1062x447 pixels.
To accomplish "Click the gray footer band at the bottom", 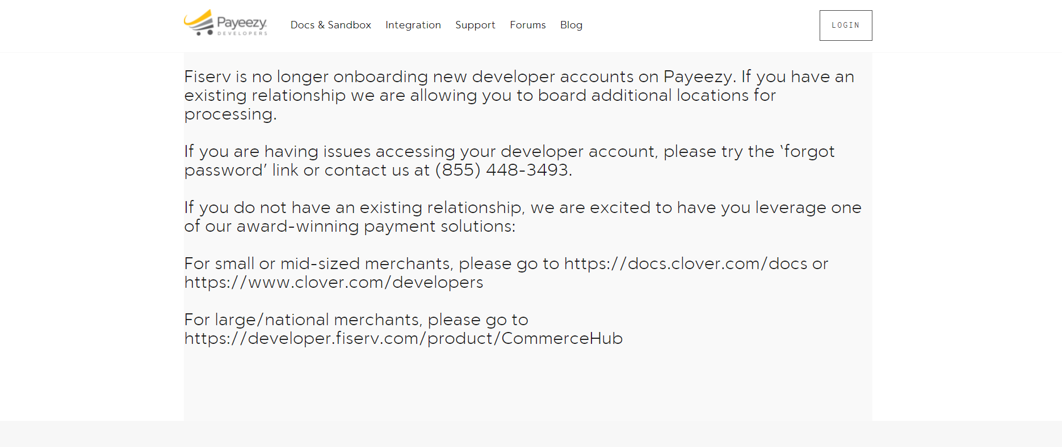I will coord(531,433).
